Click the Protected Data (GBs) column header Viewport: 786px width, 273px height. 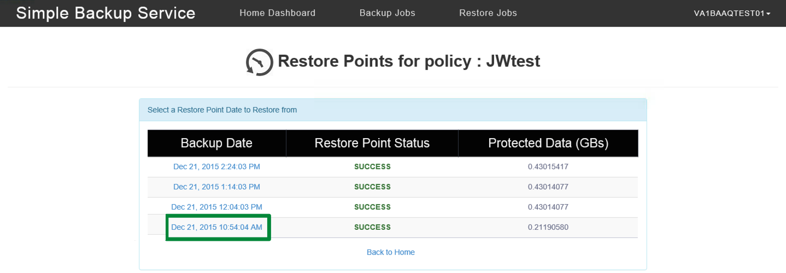click(548, 143)
